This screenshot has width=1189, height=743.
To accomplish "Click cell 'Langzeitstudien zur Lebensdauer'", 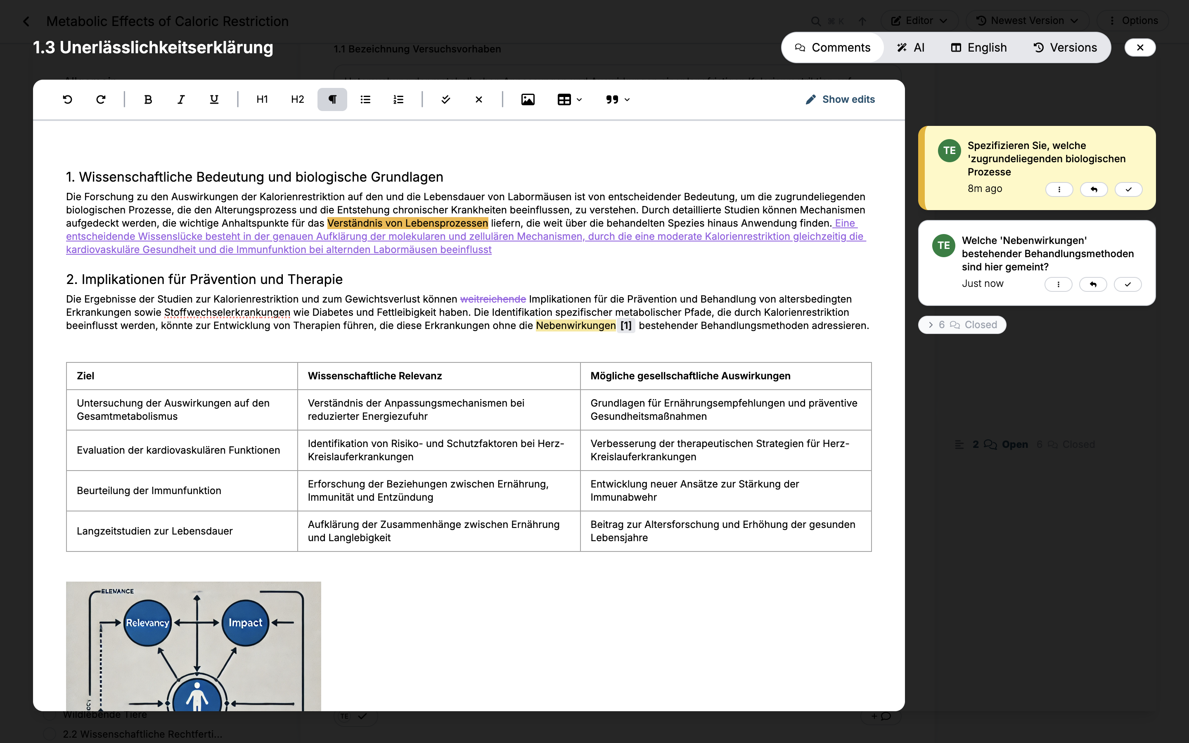I will [182, 531].
